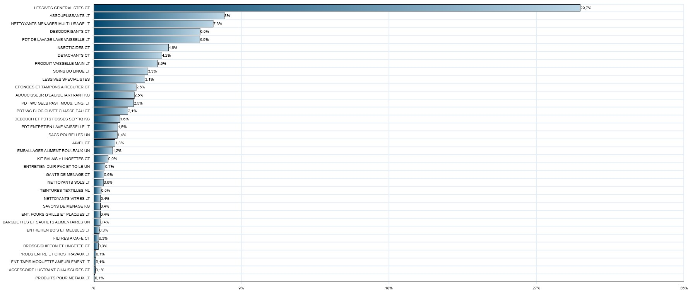Select the LESSIVES SPECIALISTES bar

119,79
